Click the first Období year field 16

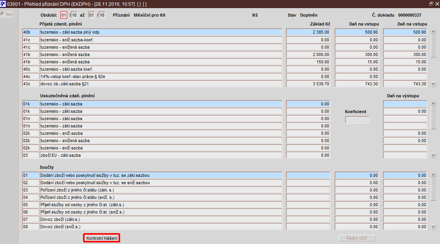pos(74,15)
